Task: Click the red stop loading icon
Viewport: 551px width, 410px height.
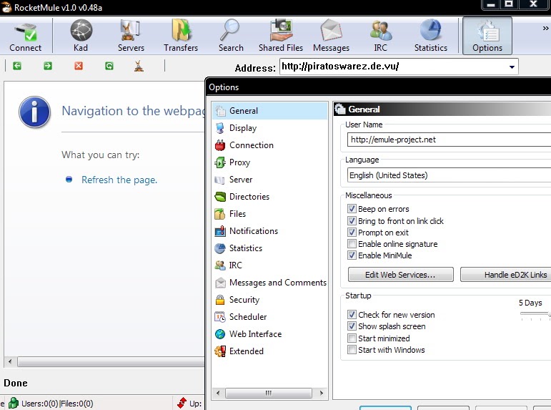Action: pyautogui.click(x=79, y=66)
